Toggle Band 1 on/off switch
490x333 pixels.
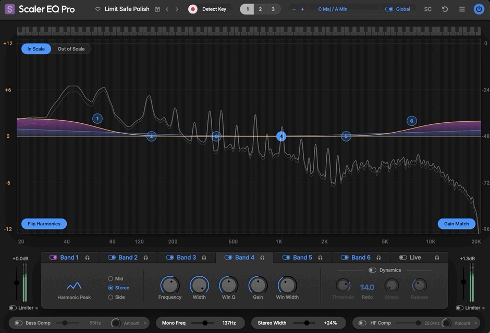tap(54, 258)
